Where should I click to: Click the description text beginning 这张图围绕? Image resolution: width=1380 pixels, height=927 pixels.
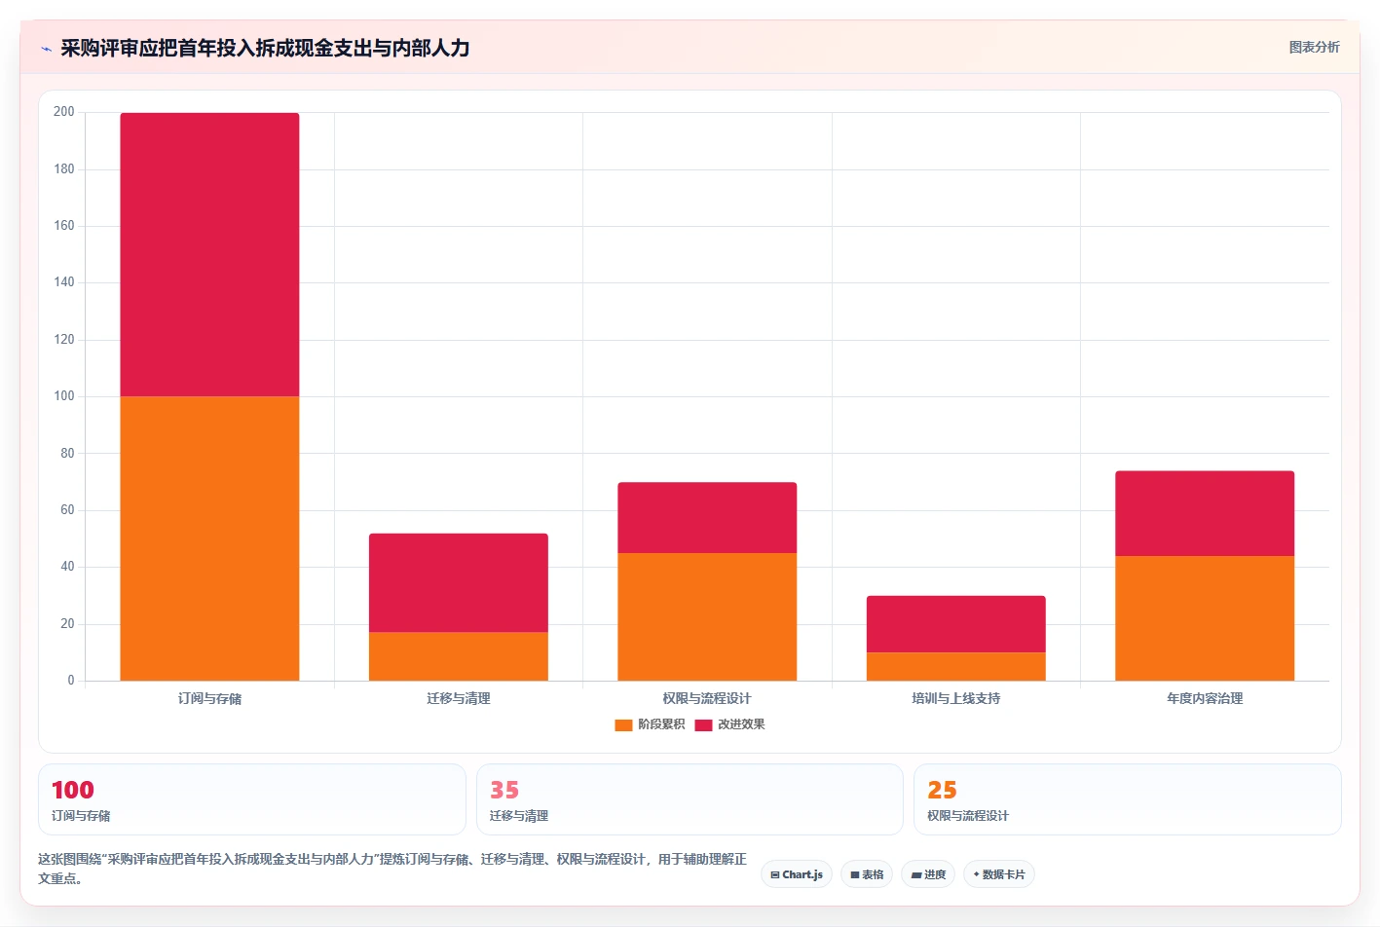coord(392,869)
